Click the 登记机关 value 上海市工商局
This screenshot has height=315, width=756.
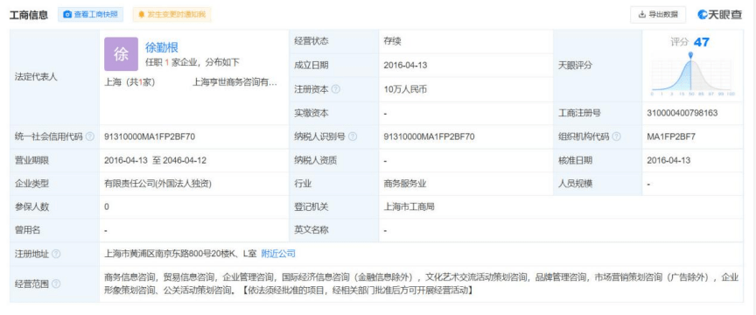[x=409, y=207]
